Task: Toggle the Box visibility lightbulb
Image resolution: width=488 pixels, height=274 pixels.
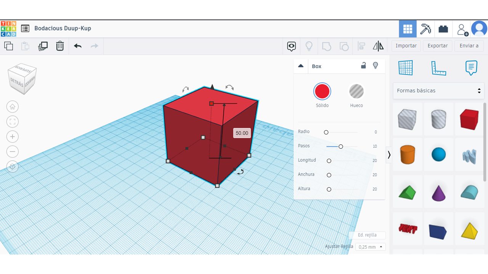Action: pyautogui.click(x=376, y=65)
